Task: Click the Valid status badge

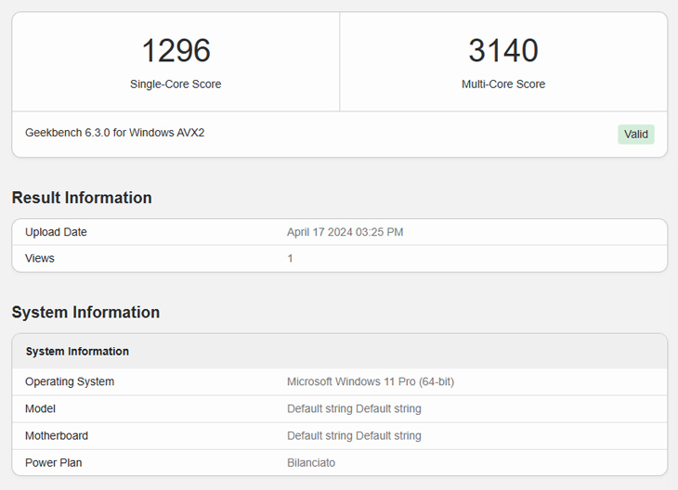Action: tap(635, 135)
